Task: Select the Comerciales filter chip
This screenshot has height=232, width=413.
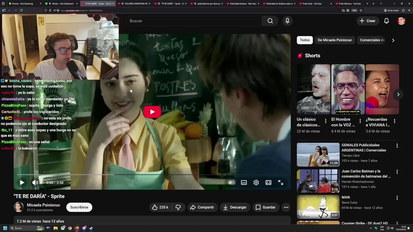Action: point(372,40)
